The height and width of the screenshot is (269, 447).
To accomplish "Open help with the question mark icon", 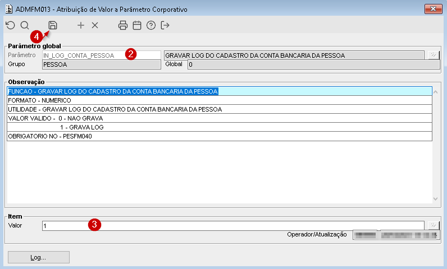I will (x=151, y=25).
